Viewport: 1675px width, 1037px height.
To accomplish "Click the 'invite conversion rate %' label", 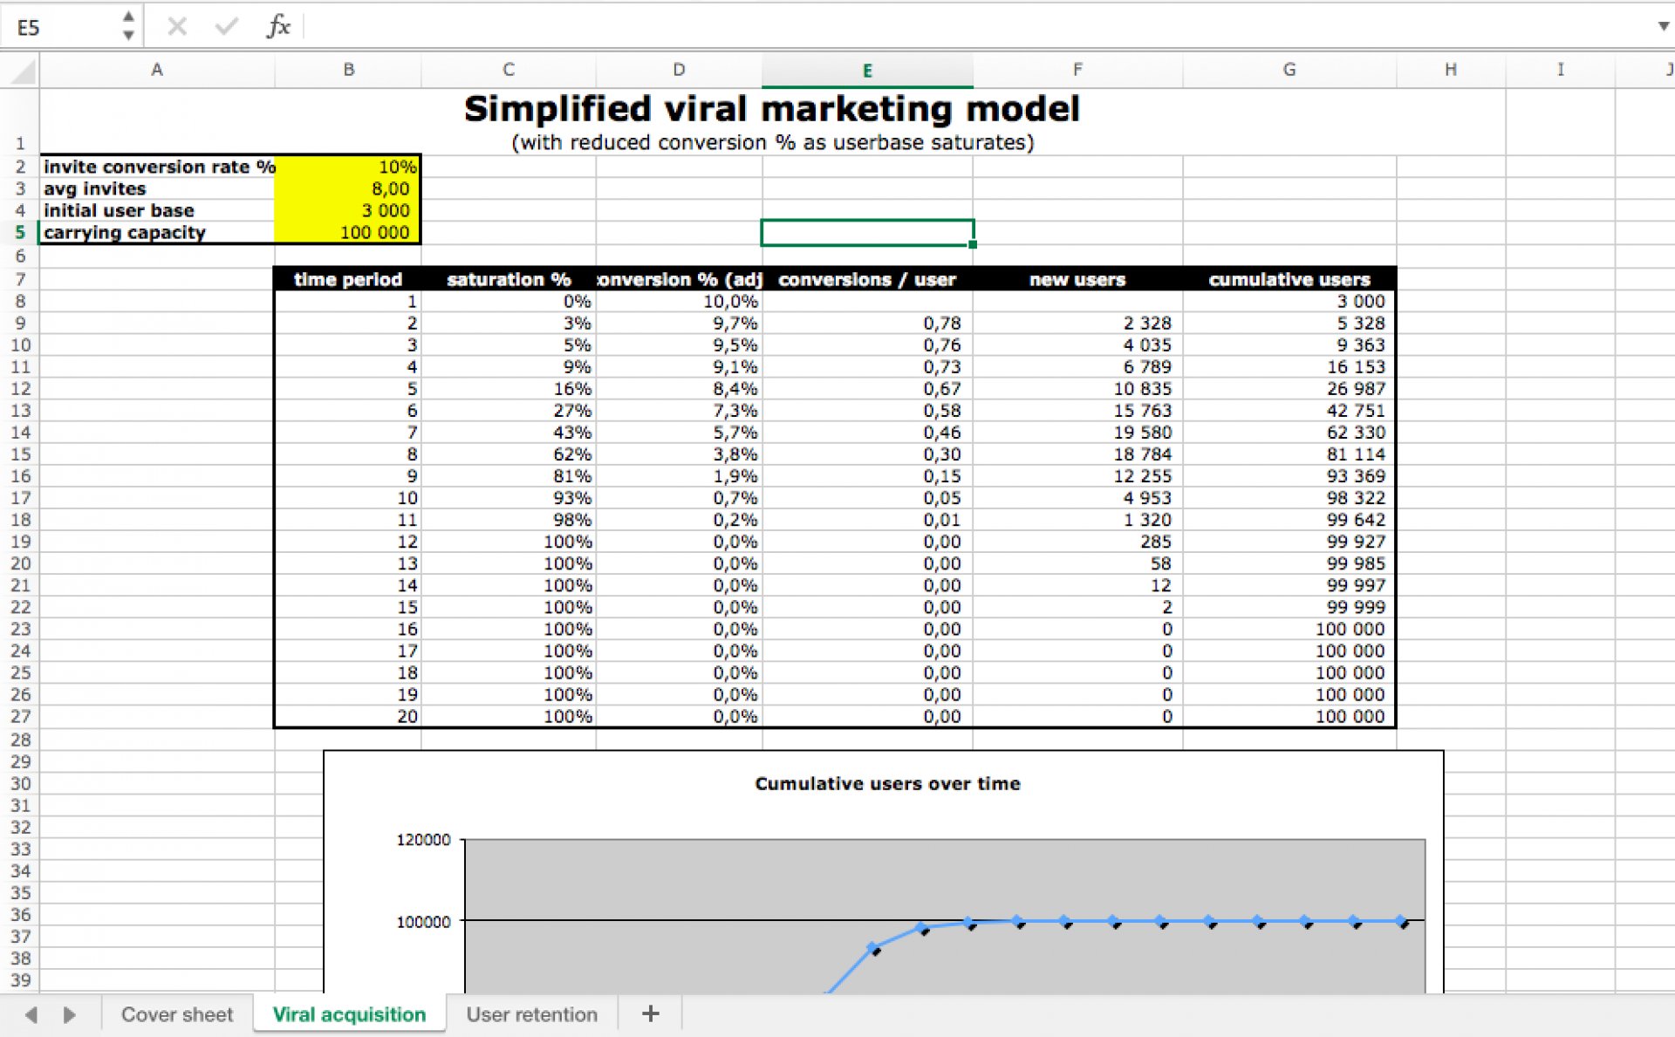I will point(159,167).
